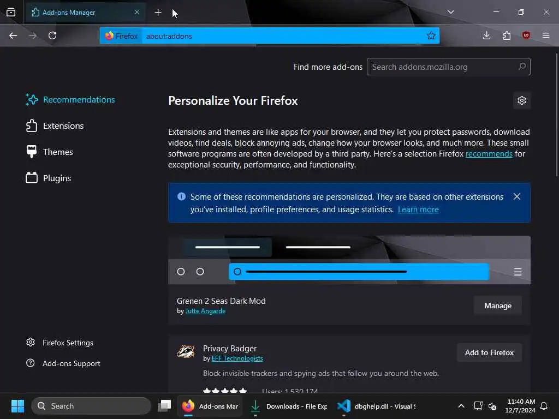Open the Firefox application menu
This screenshot has width=559, height=419.
tap(546, 35)
